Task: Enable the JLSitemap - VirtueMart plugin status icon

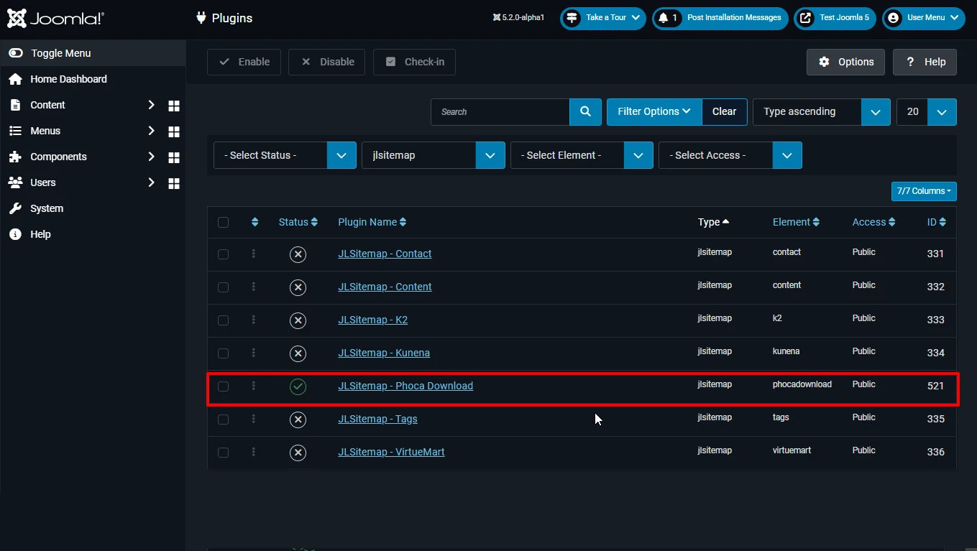Action: 298,453
